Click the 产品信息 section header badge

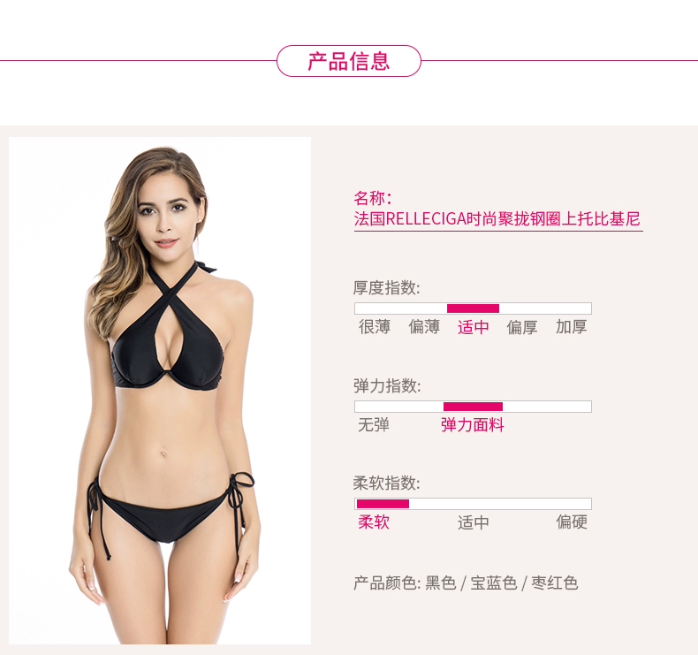[x=348, y=61]
